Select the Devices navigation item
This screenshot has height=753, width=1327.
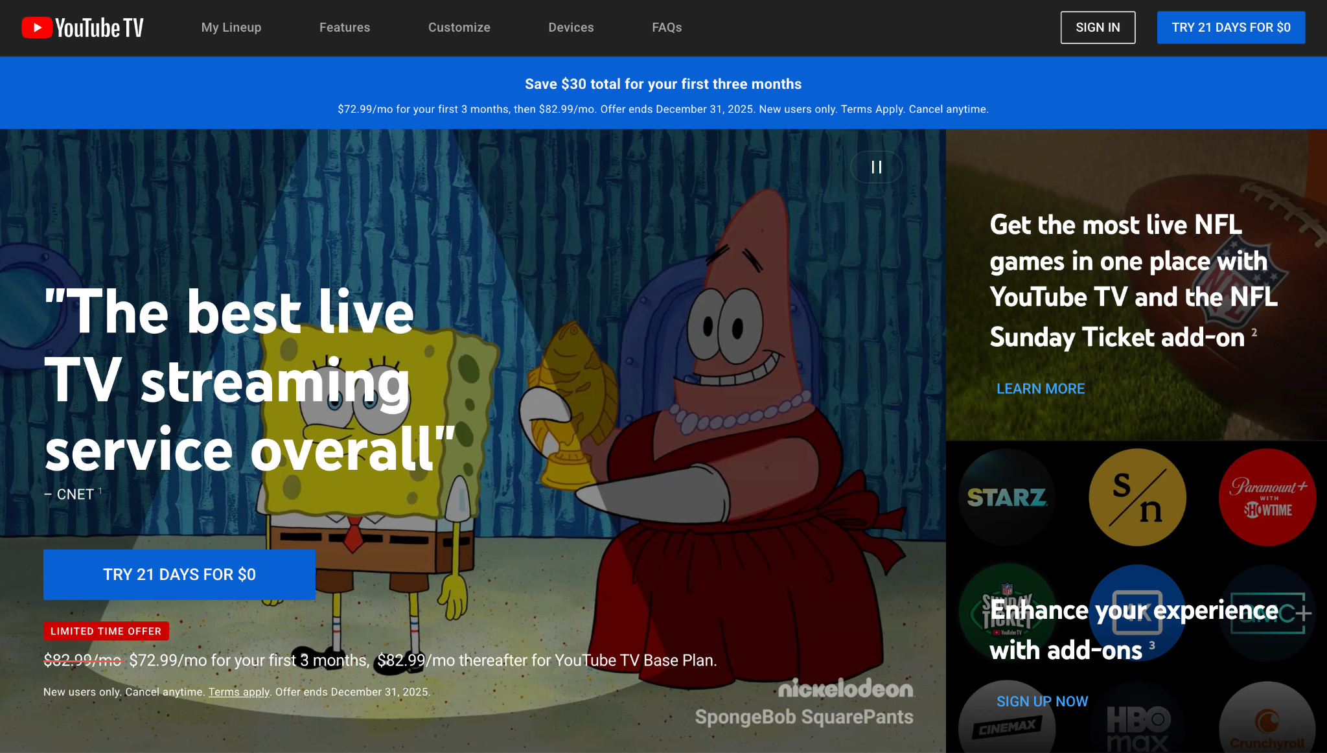tap(571, 27)
